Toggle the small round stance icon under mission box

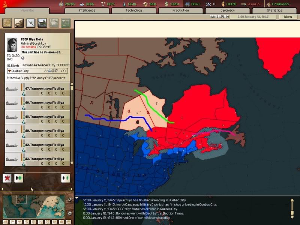coord(23,58)
